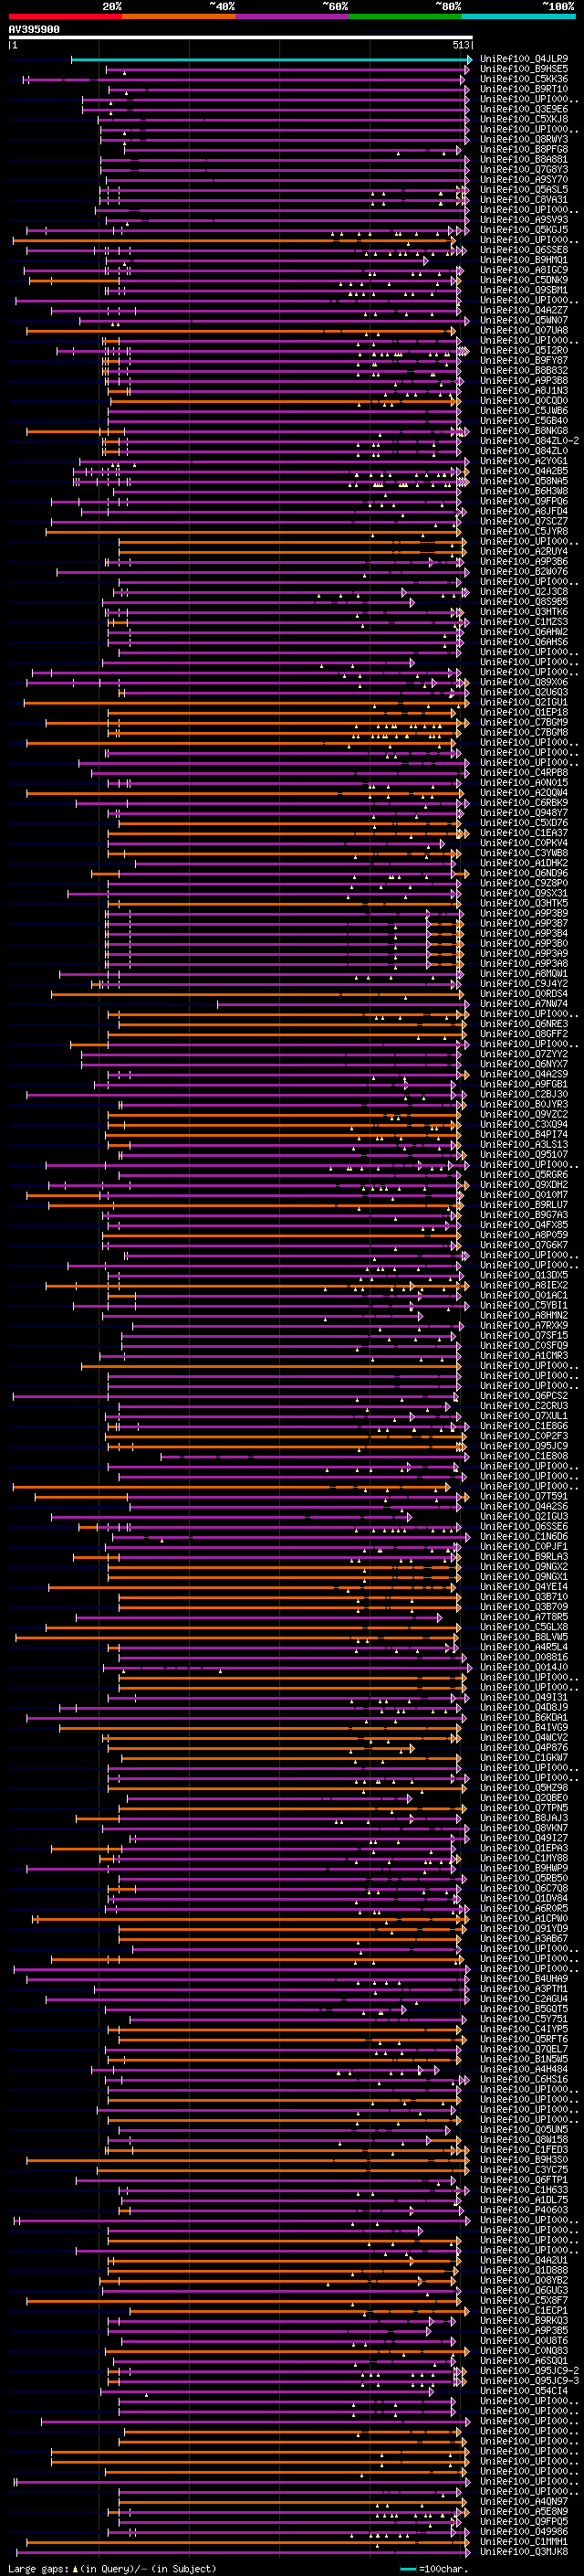Viewport: 584px width, 2576px height.
Task: Select the UniRef100_Q84ZL0-2 isoform hit
Action: (529, 441)
